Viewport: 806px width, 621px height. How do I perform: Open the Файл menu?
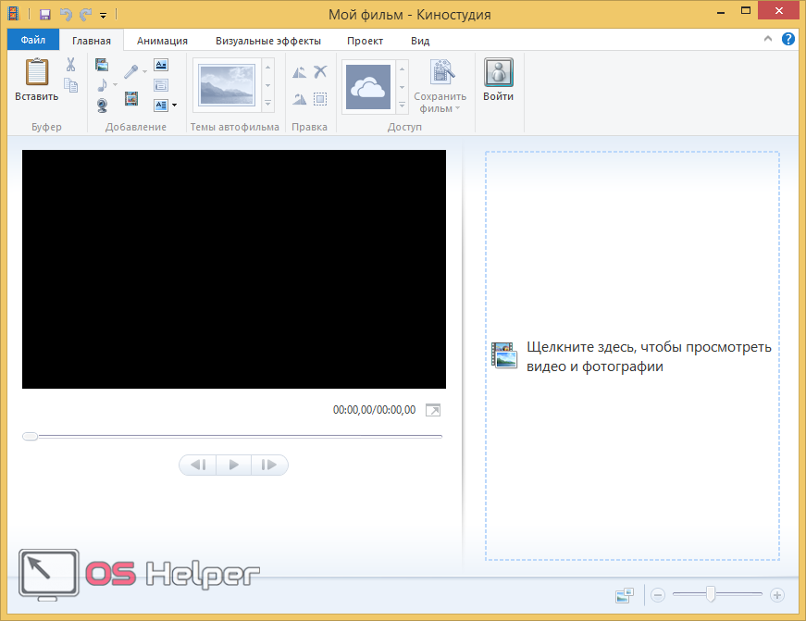tap(33, 41)
